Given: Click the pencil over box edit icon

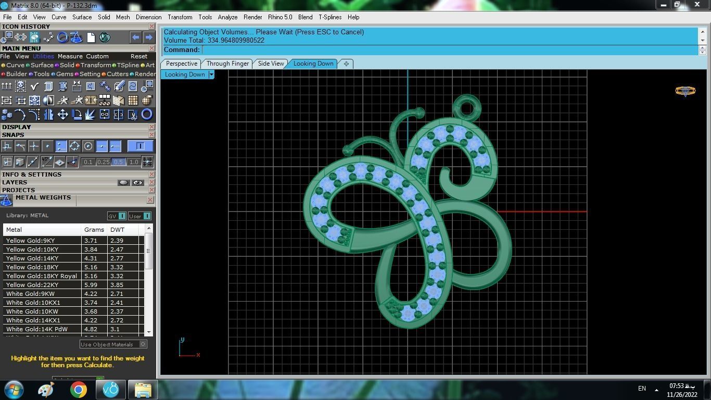Looking at the screenshot, I should pos(119,86).
